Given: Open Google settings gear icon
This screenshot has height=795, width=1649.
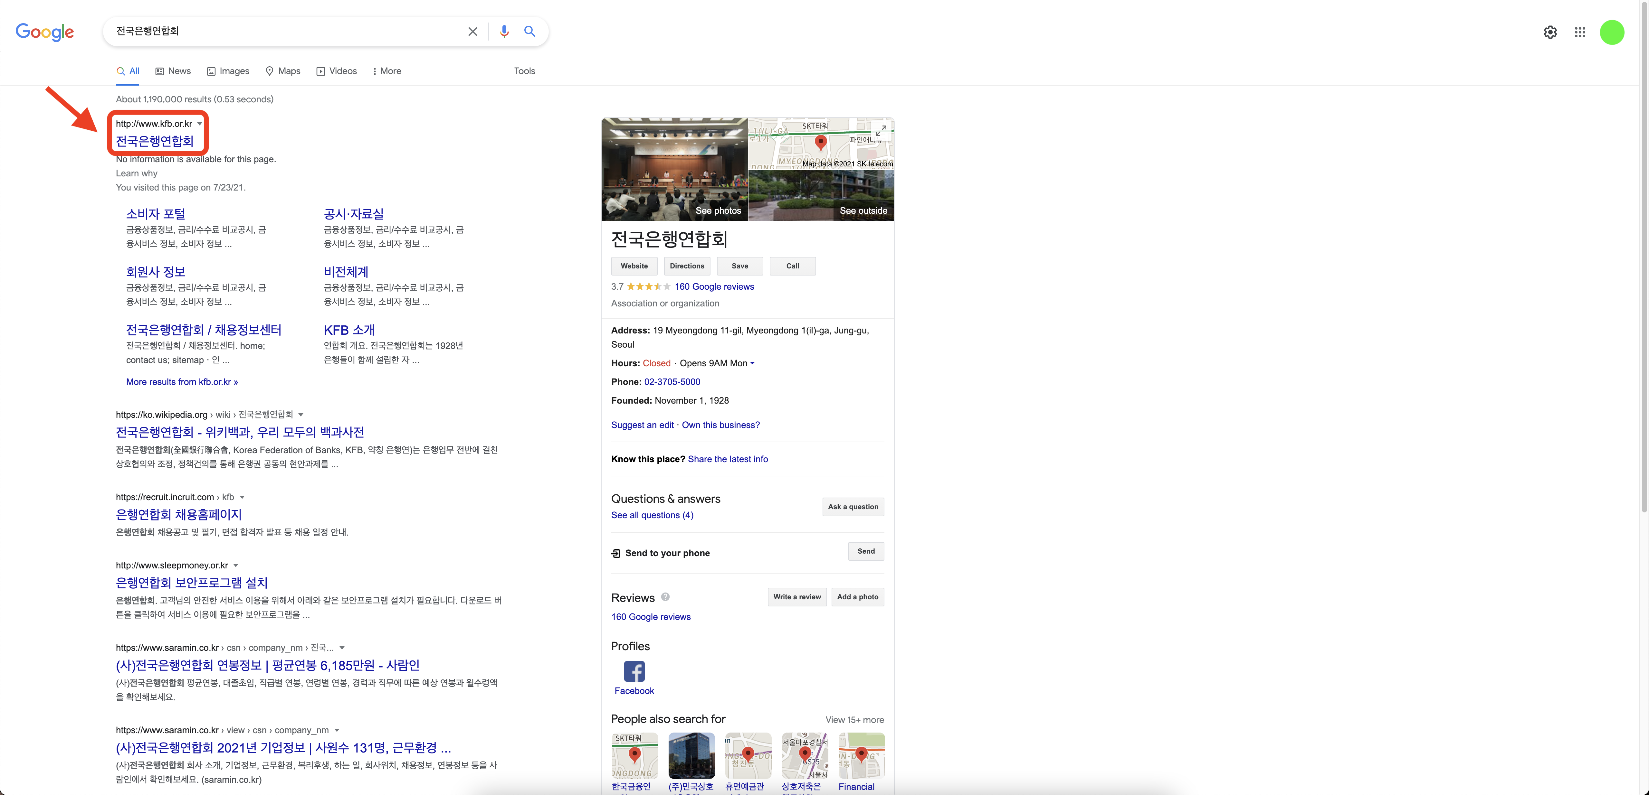Looking at the screenshot, I should pos(1550,32).
